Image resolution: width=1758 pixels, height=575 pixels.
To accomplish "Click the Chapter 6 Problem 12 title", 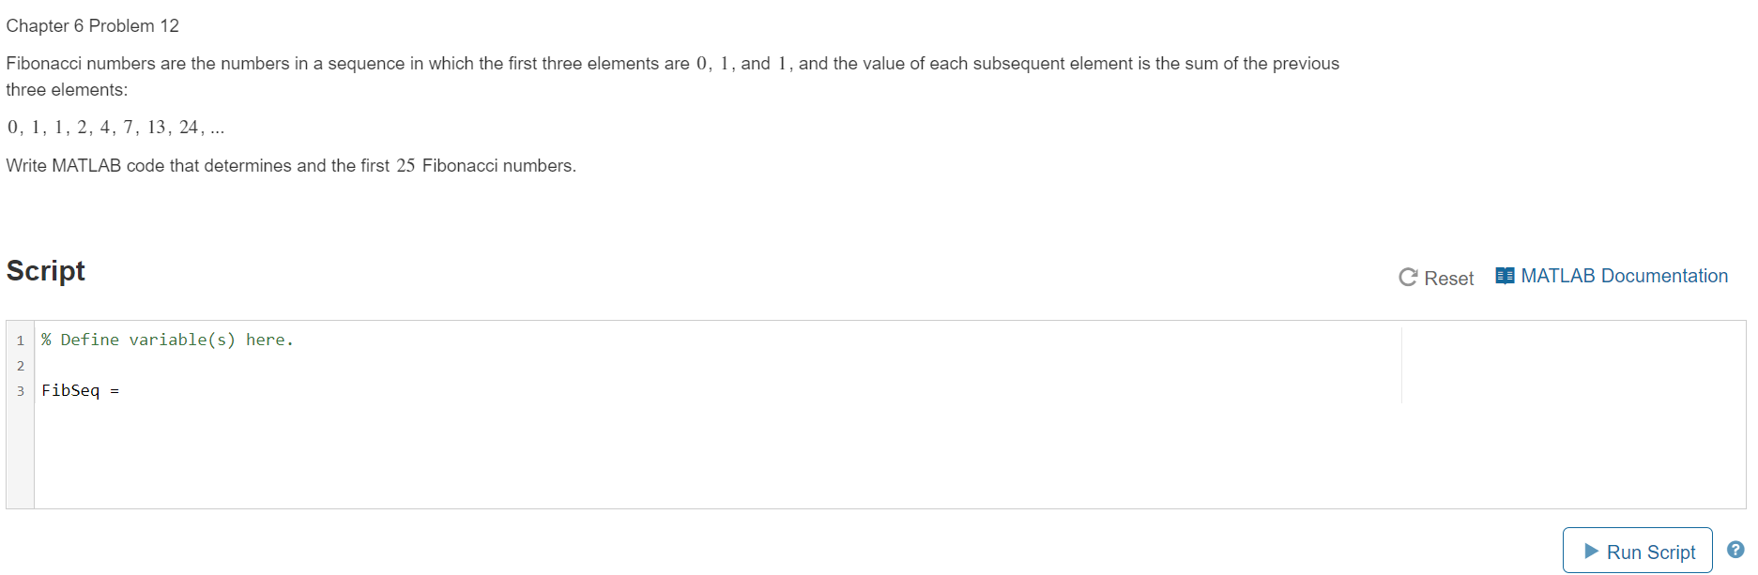I will [92, 25].
